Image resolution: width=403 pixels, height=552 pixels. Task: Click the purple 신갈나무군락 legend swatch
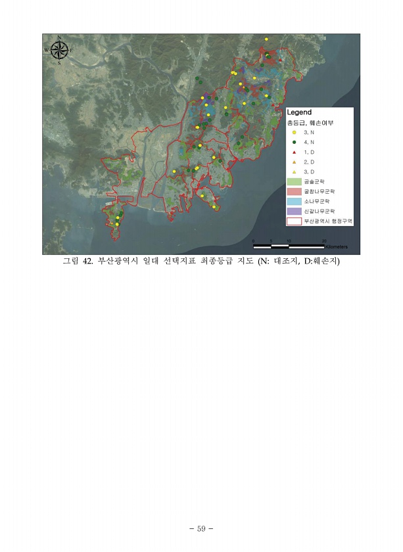coord(294,212)
